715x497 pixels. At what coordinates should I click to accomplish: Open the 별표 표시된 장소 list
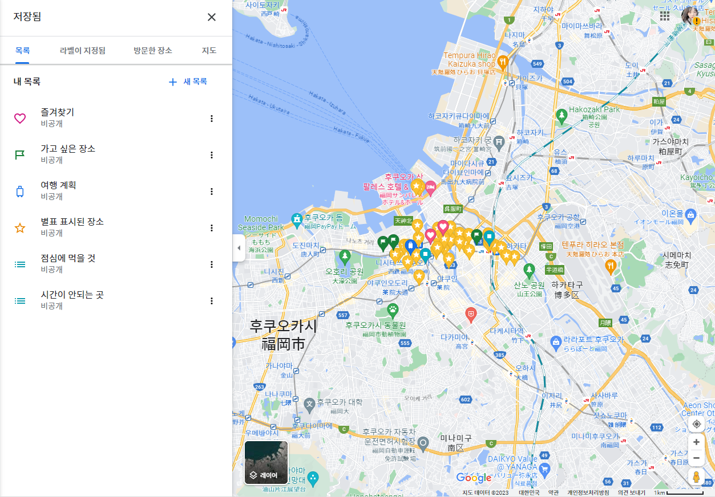[116, 227]
